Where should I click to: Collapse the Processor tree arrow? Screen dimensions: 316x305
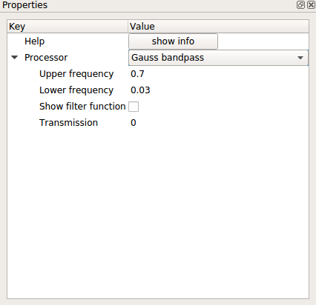[x=15, y=58]
